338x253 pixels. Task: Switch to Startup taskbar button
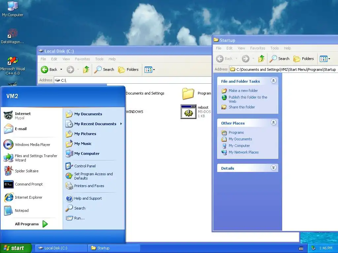pyautogui.click(x=114, y=248)
